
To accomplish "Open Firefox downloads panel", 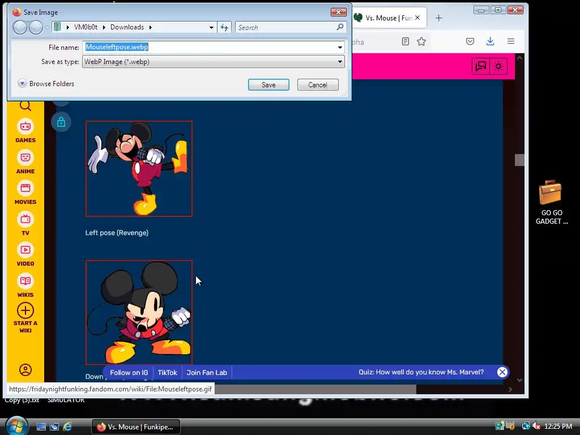I will (490, 41).
